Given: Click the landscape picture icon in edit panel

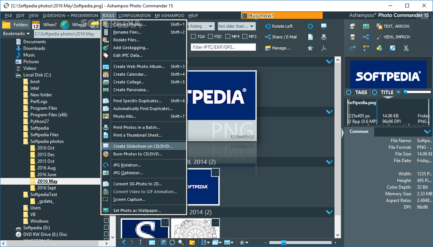Looking at the screenshot, I should (366, 26).
